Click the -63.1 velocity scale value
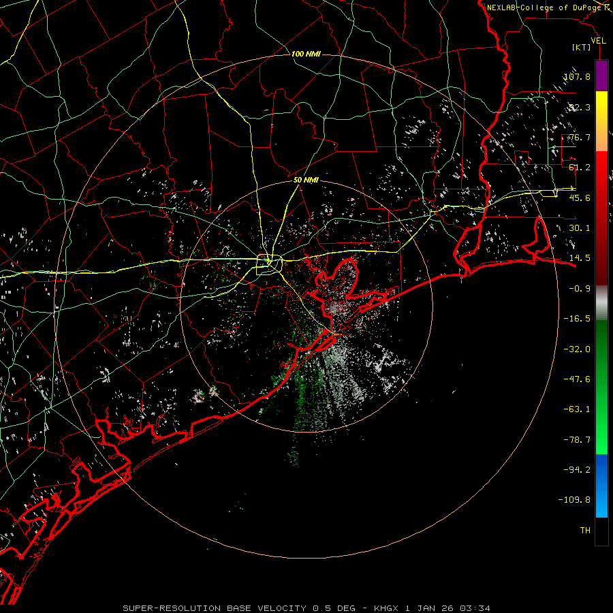Image resolution: width=613 pixels, height=613 pixels. point(577,409)
